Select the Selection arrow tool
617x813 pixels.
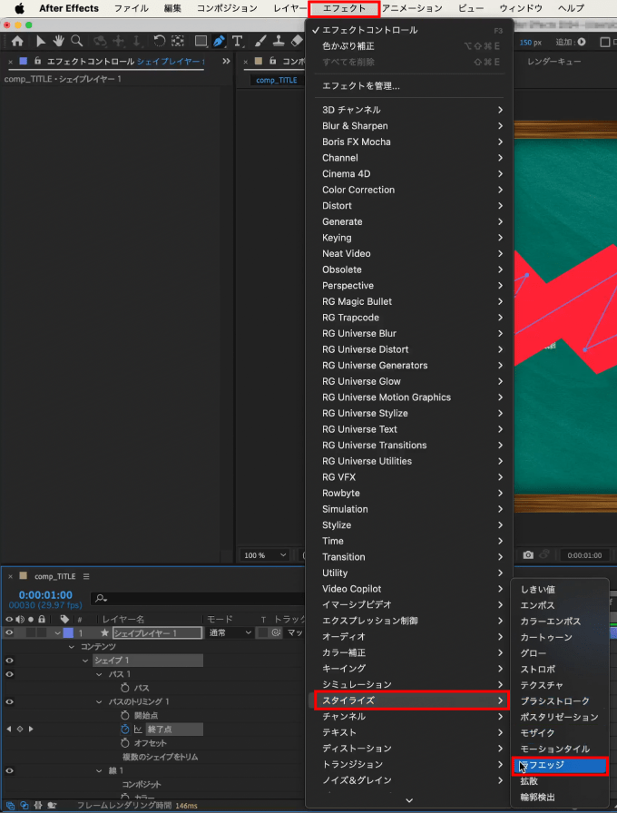click(x=41, y=42)
